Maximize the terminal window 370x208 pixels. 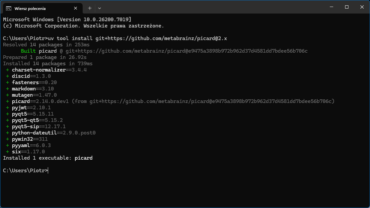346,7
